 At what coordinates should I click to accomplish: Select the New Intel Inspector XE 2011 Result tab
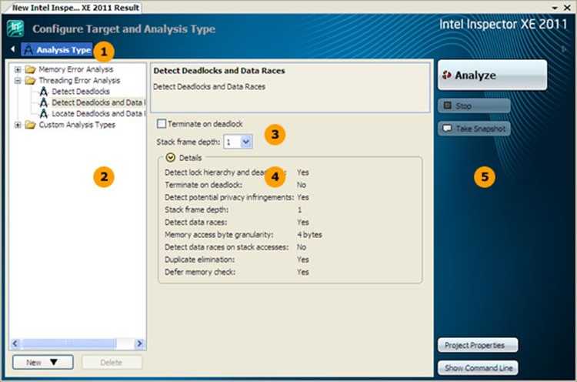pyautogui.click(x=74, y=8)
